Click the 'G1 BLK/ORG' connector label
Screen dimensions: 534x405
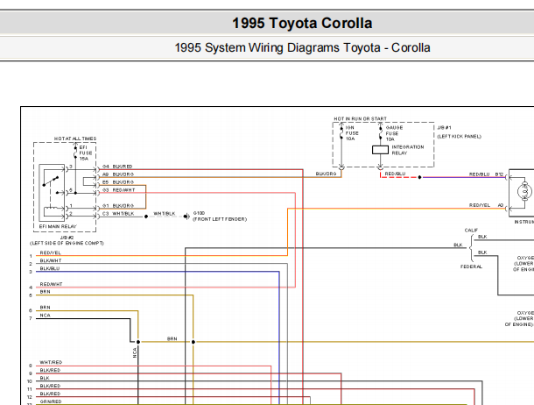(118, 205)
